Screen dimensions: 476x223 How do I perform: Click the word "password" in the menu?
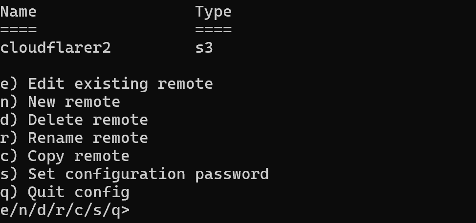232,174
